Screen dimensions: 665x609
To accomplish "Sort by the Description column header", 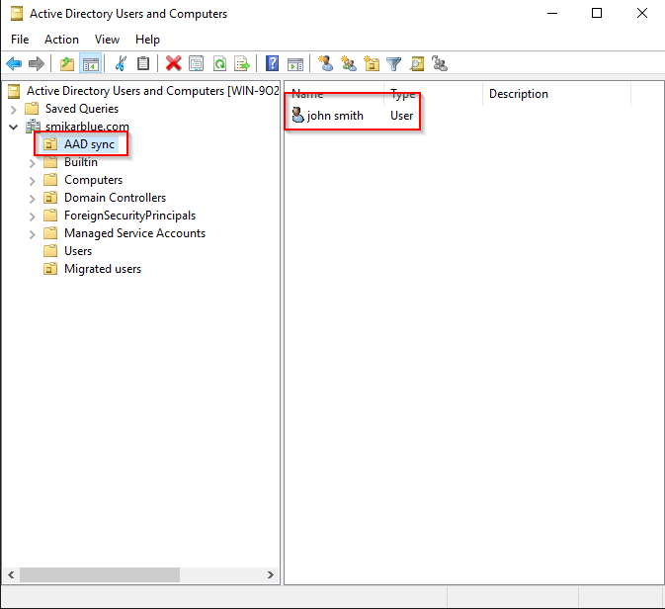I will [557, 94].
